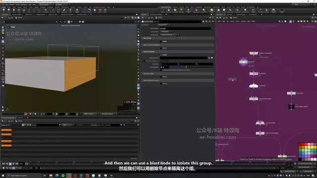This screenshot has height=178, width=317.
Task: Switch to the Modify shelf tab
Action: [9, 7]
